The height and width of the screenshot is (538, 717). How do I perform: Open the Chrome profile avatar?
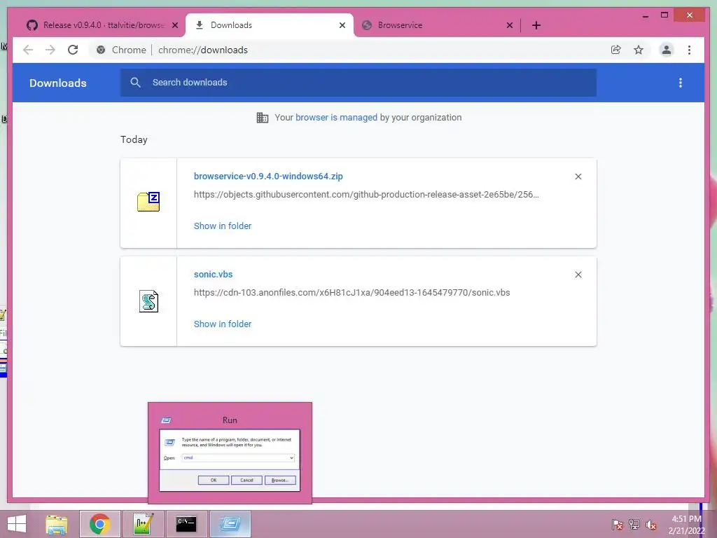[x=667, y=50]
